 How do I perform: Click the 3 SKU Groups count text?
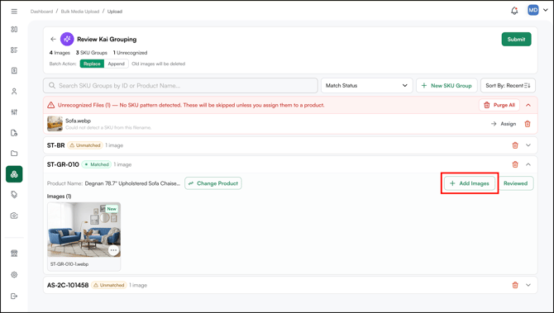point(92,53)
